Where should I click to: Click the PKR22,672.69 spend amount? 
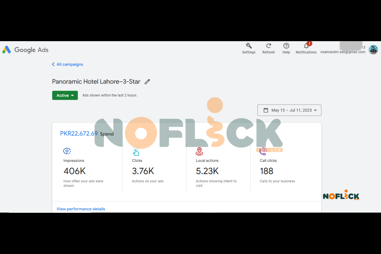click(x=79, y=134)
